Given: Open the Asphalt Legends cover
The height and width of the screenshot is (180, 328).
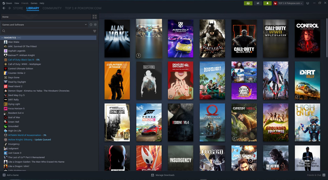Looking at the screenshot, I should [x=180, y=38].
